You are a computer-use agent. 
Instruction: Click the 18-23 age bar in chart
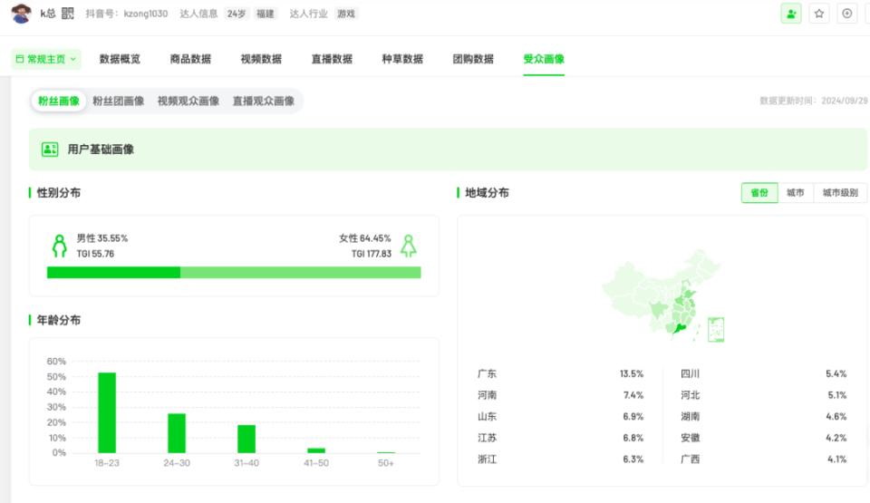pos(107,412)
